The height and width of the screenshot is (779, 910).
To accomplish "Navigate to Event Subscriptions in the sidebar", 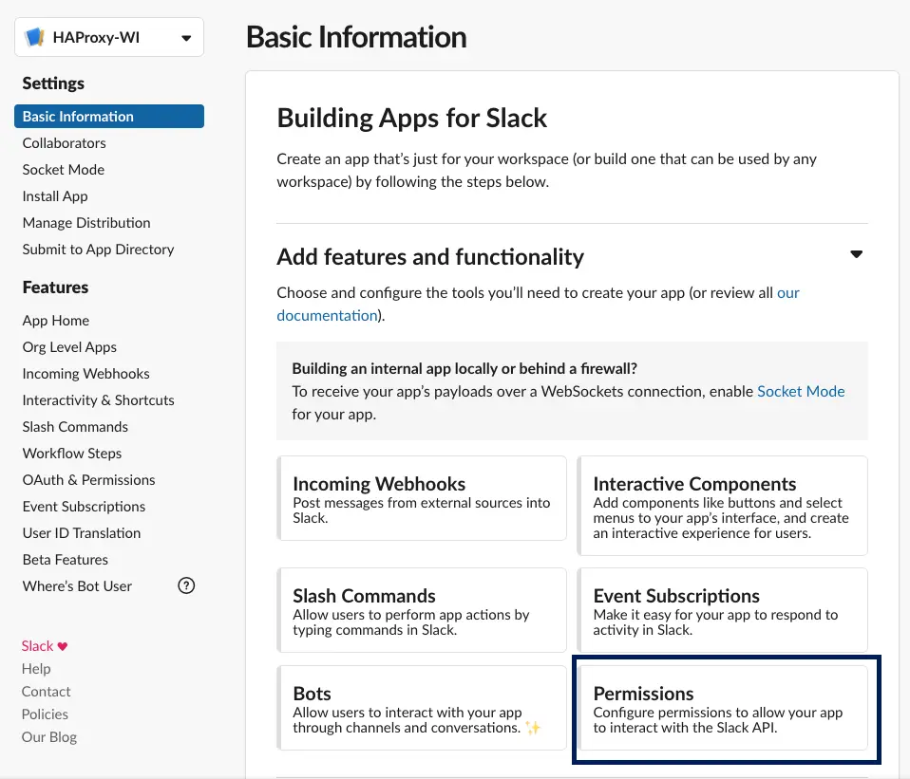I will (x=84, y=506).
